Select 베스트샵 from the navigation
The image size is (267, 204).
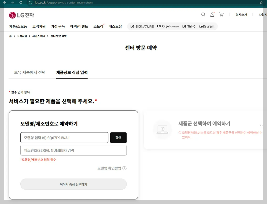[x=115, y=26]
